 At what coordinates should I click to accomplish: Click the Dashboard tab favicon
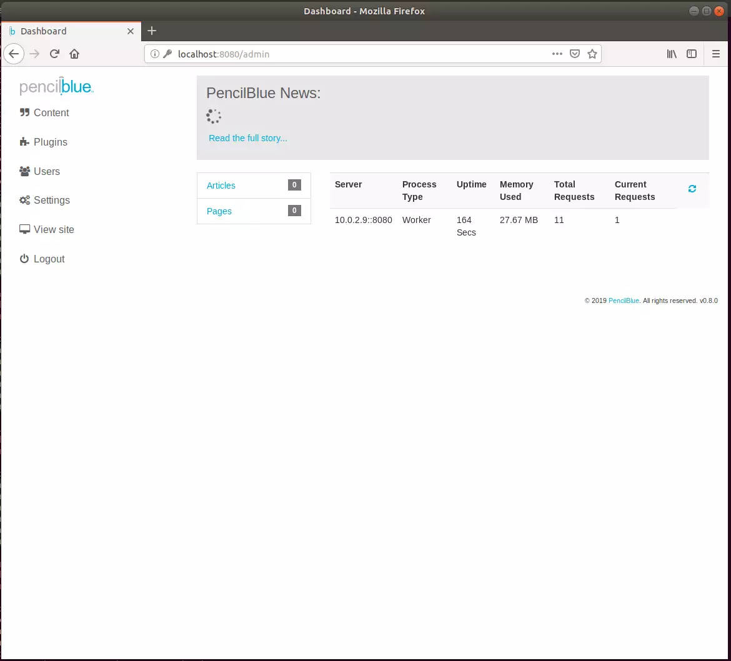(12, 31)
